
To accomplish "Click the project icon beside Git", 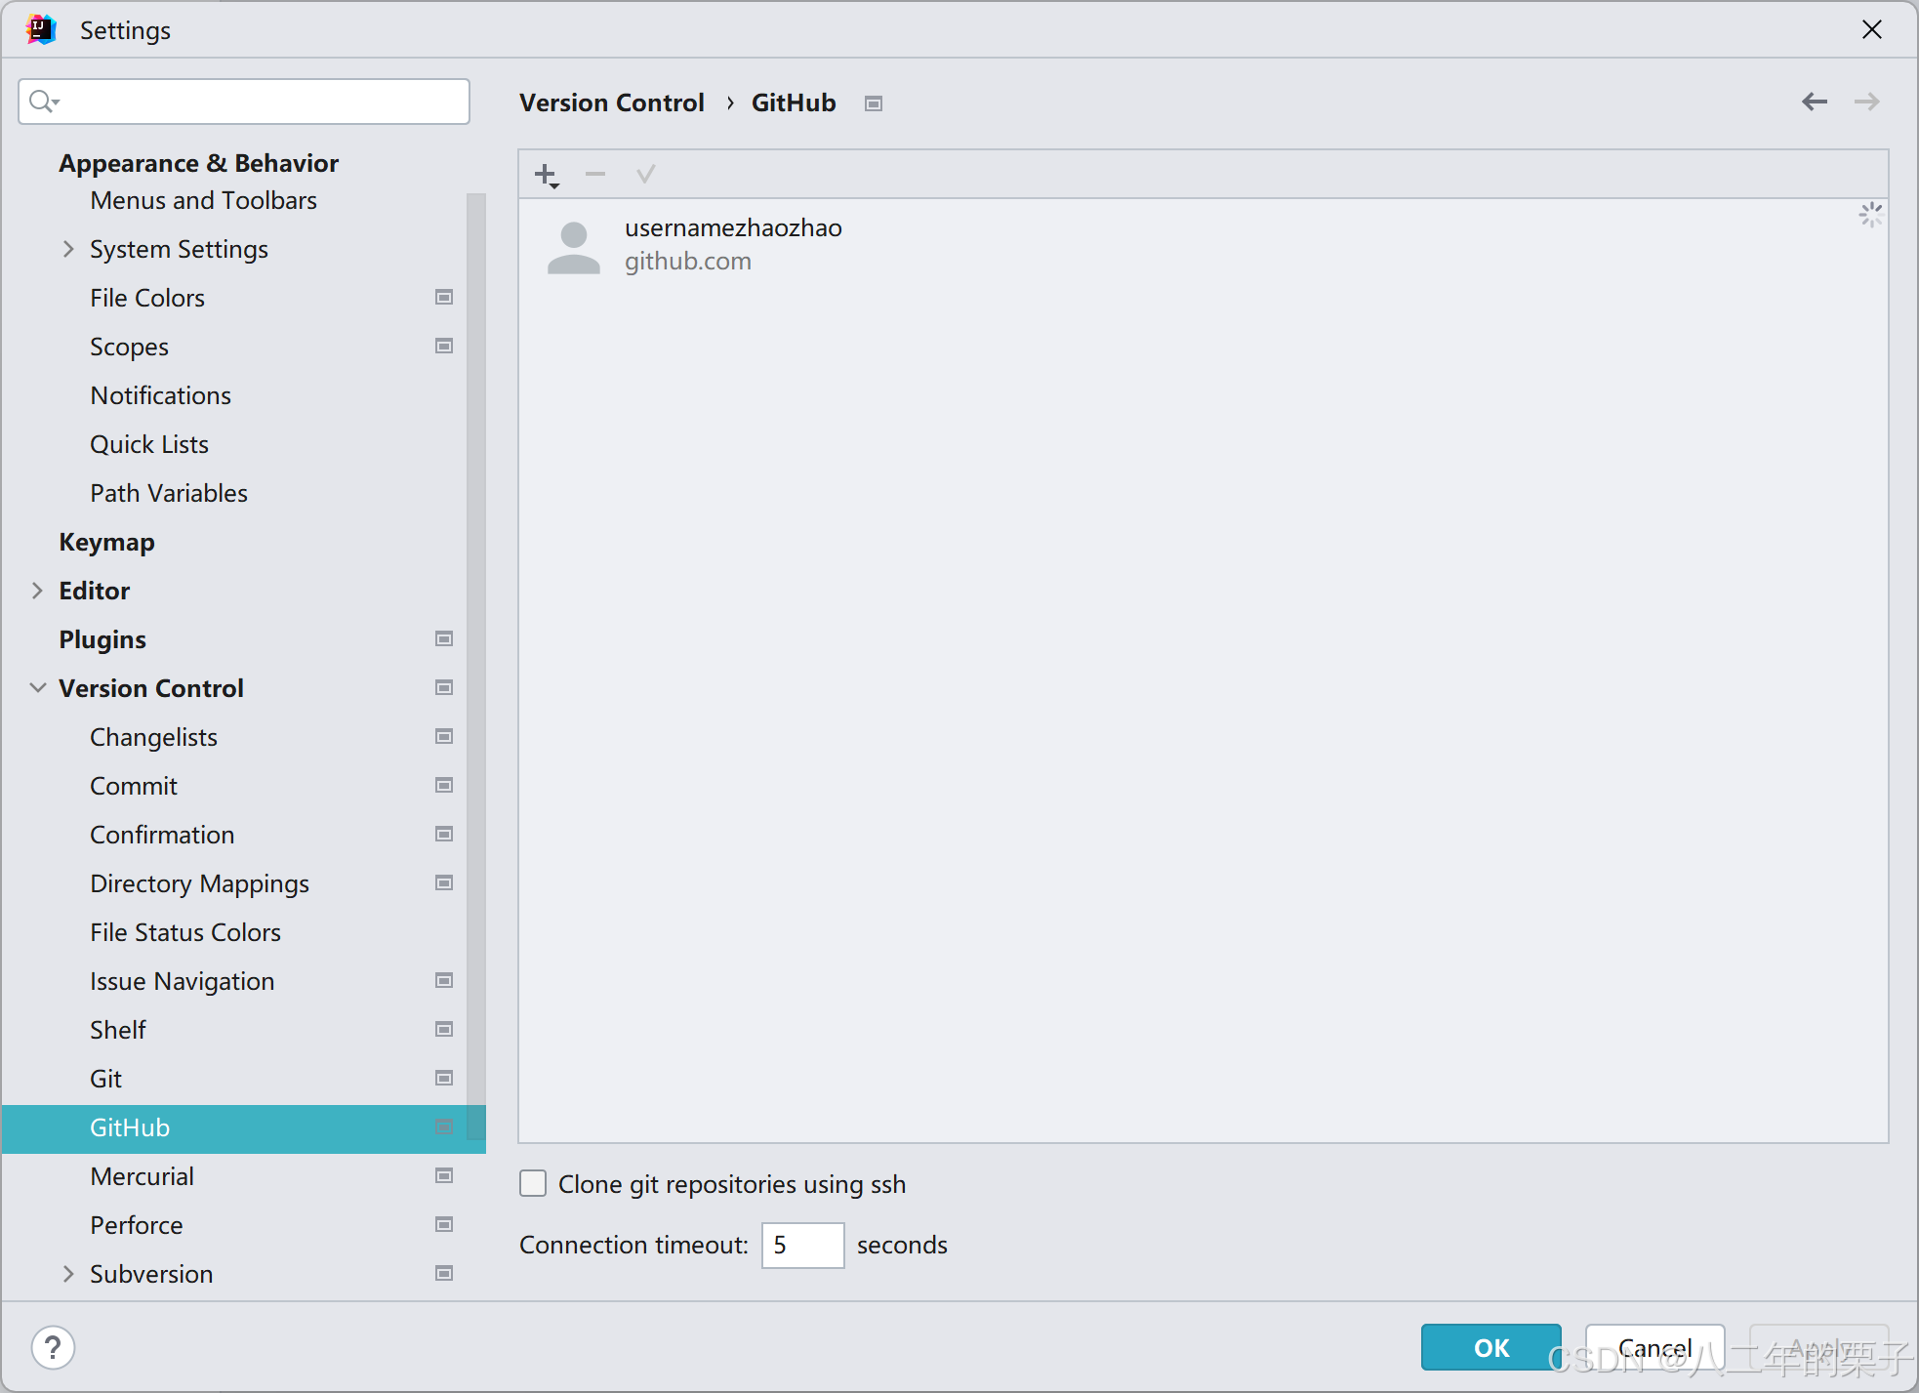I will pyautogui.click(x=444, y=1078).
